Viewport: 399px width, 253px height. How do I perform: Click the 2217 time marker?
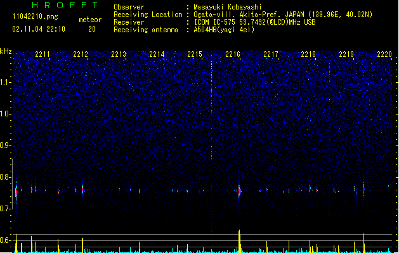point(270,54)
